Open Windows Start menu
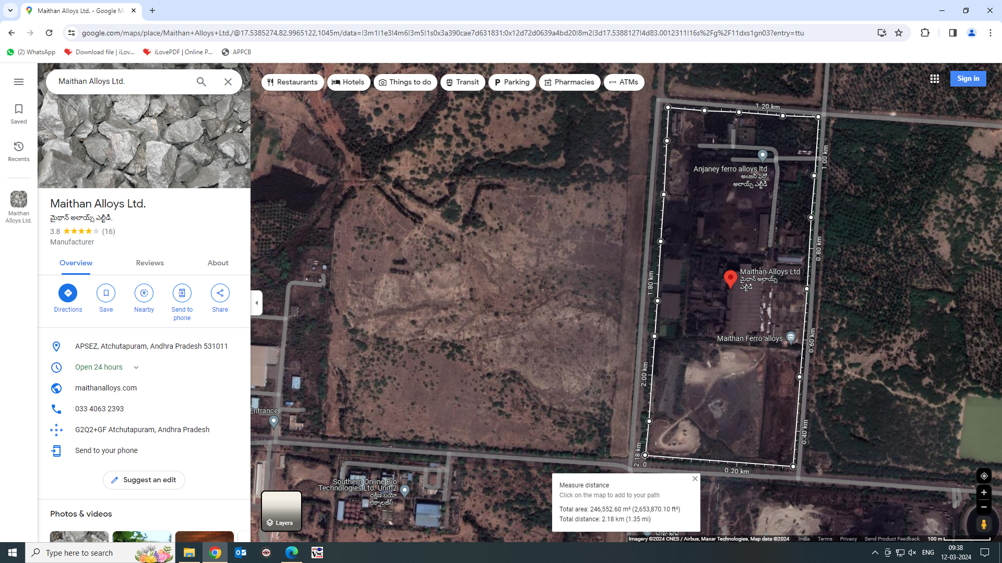Screen dimensions: 1002x563 13,553
